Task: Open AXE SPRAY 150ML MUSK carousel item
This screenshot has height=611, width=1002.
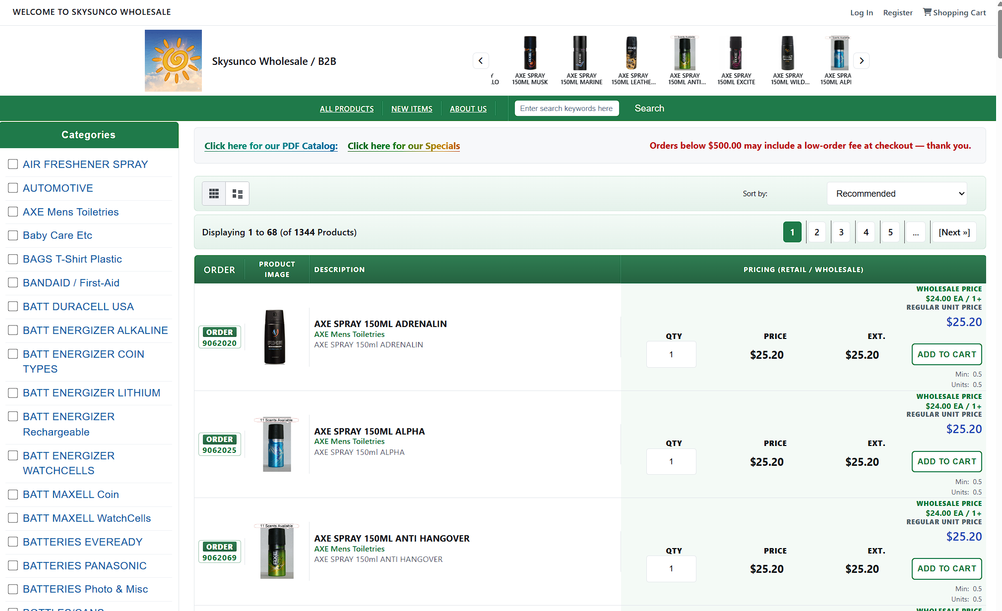Action: [530, 60]
